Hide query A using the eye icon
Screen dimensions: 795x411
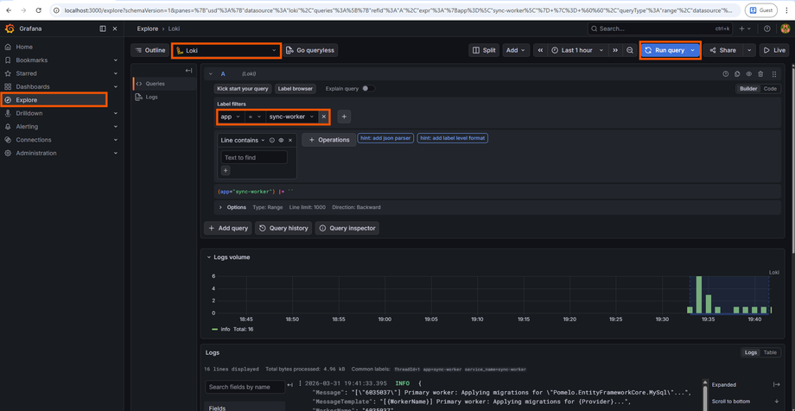click(x=749, y=74)
